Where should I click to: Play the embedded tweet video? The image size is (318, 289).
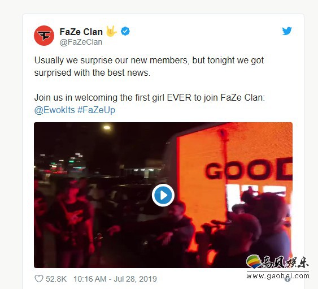pyautogui.click(x=163, y=195)
